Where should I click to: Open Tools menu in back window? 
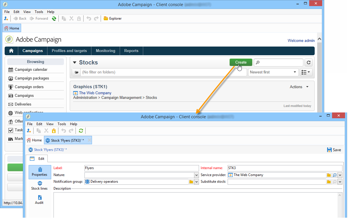click(39, 12)
